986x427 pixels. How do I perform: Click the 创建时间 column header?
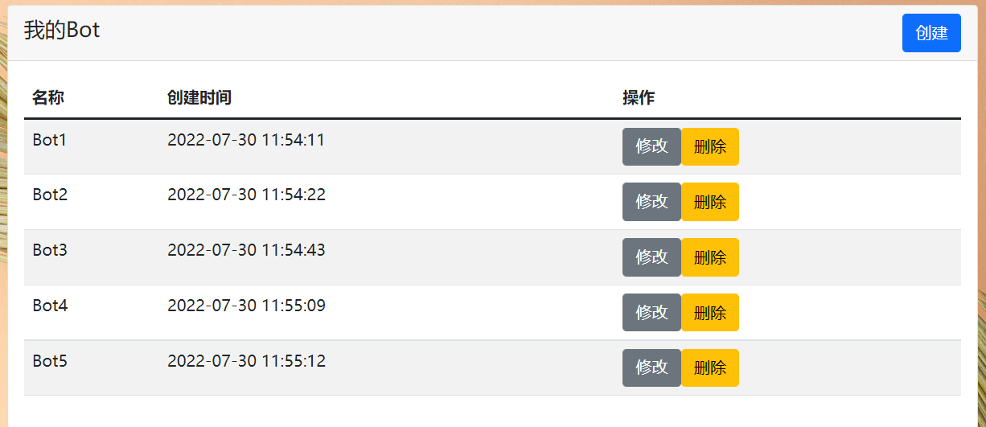199,98
